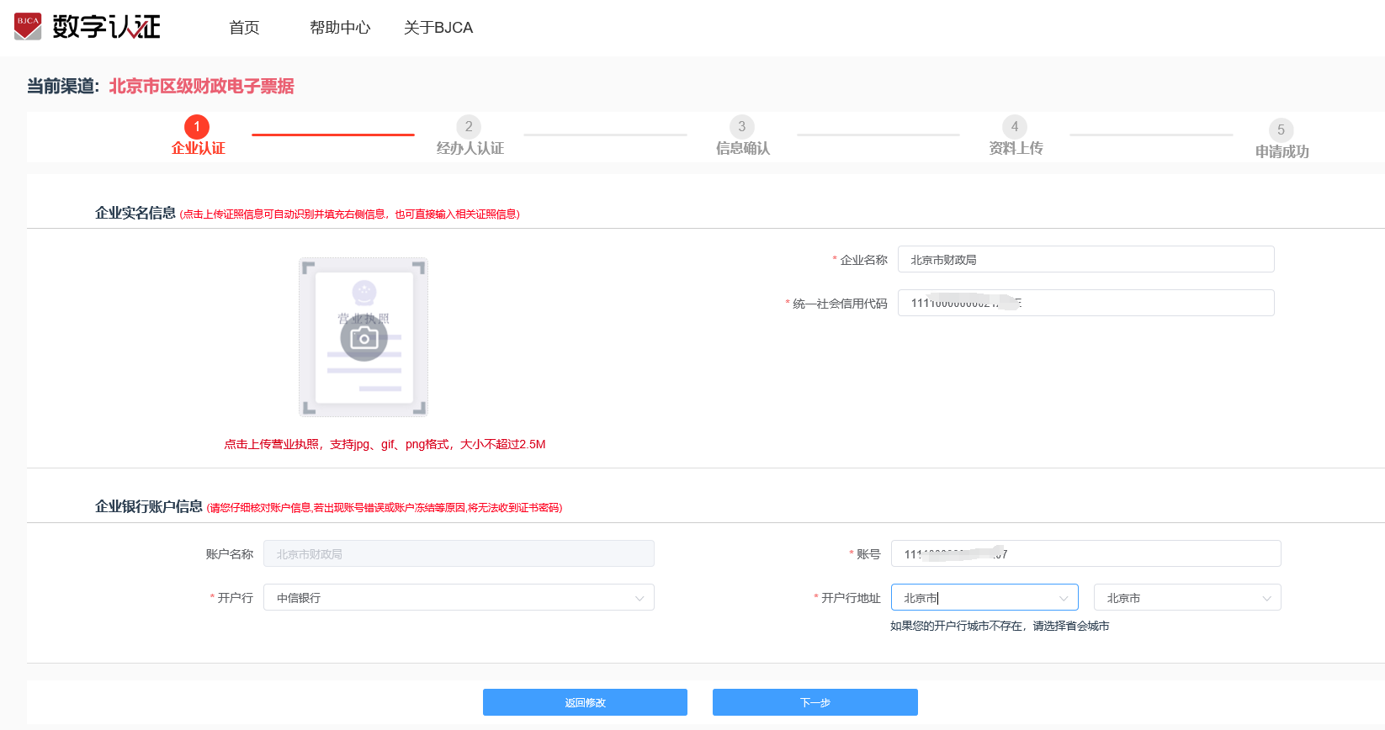
Task: Open the 帮助中心 menu item
Action: [x=340, y=28]
